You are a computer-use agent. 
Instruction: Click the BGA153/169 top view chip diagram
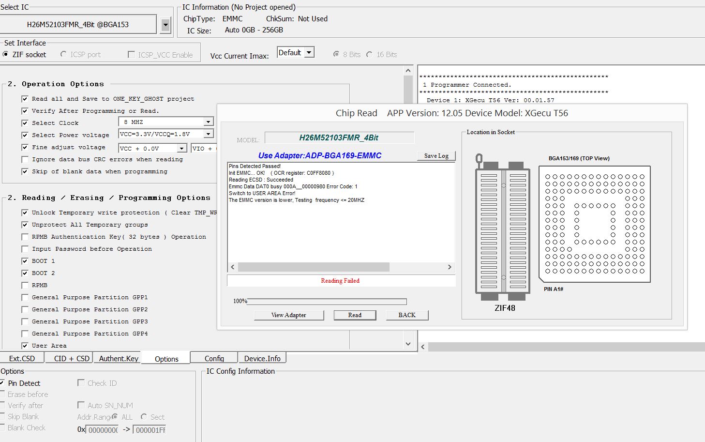coord(595,224)
